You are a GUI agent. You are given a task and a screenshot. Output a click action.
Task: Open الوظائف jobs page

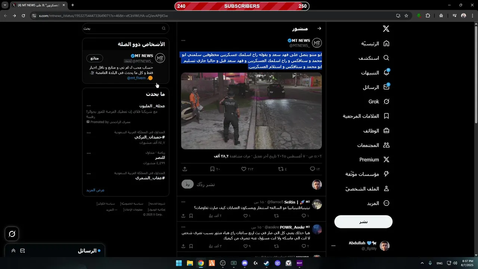coord(376,131)
